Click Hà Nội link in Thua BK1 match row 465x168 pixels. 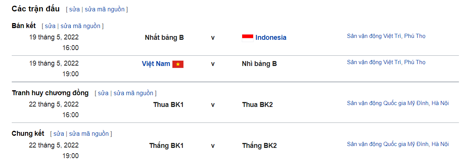click(440, 103)
